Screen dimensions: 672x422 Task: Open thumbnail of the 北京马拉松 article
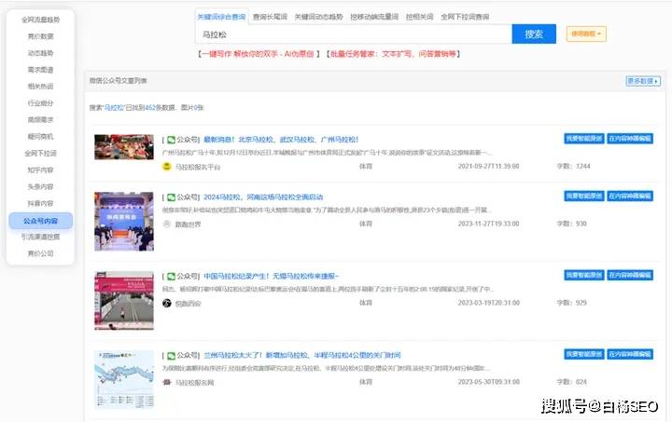coord(124,147)
